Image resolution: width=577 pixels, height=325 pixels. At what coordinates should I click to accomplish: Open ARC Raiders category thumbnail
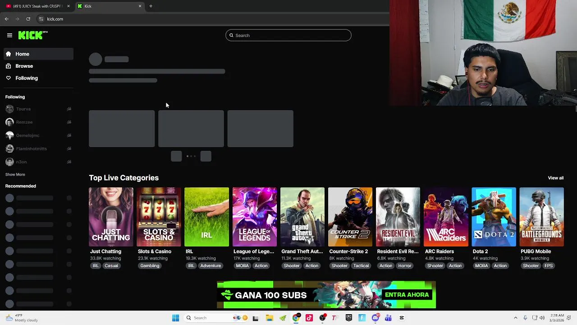pos(446,217)
